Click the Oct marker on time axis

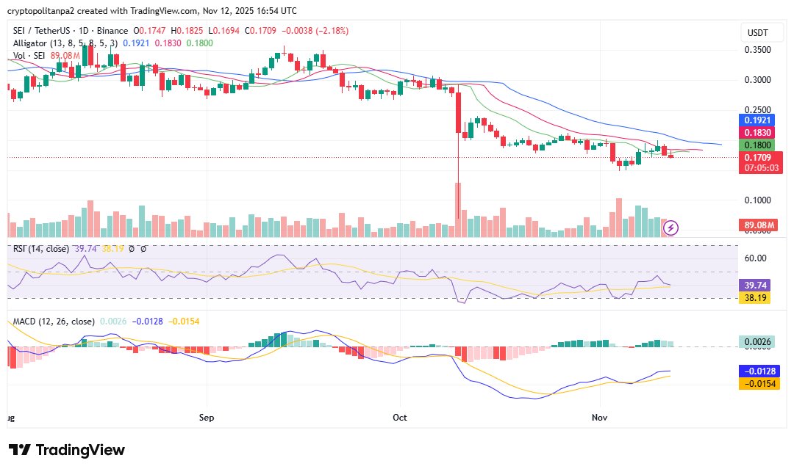(401, 417)
